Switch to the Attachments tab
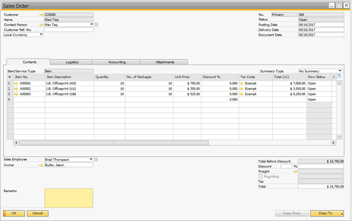 point(164,62)
